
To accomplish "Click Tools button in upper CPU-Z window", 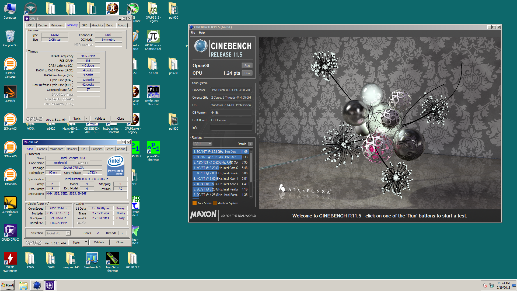I will [x=77, y=119].
